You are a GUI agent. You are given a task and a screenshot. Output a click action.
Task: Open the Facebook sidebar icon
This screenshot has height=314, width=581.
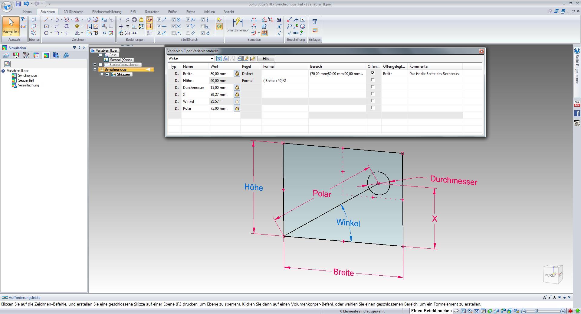click(577, 113)
